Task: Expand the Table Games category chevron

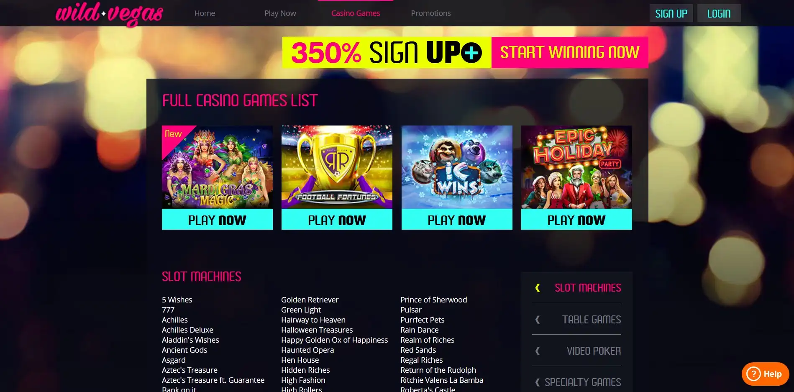Action: [x=538, y=320]
